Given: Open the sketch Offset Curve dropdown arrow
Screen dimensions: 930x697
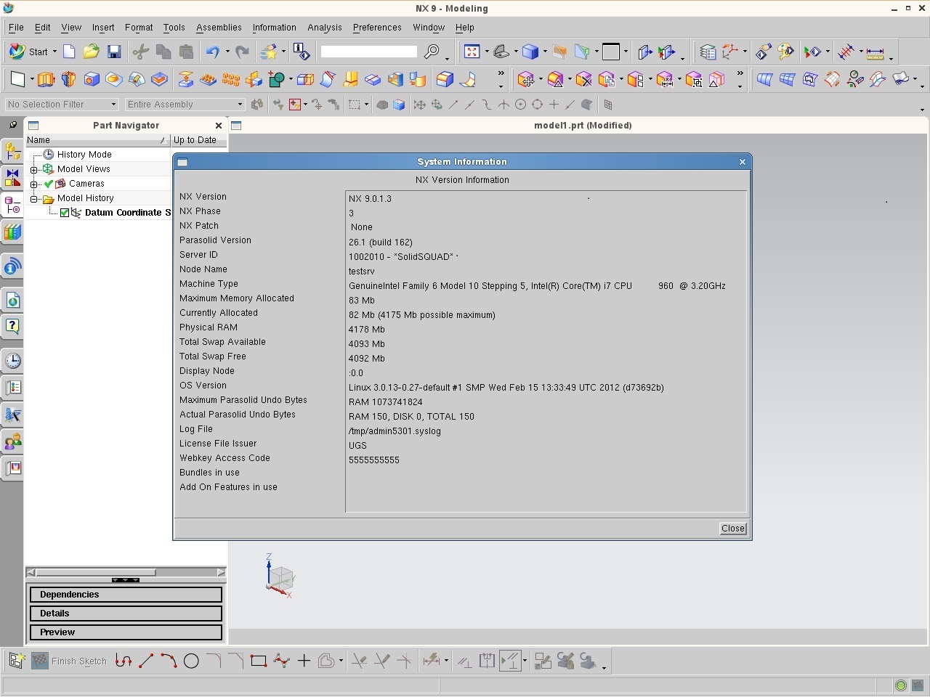Looking at the screenshot, I should 341,661.
